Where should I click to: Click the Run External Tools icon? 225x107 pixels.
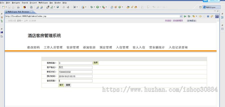[x=103, y=7]
